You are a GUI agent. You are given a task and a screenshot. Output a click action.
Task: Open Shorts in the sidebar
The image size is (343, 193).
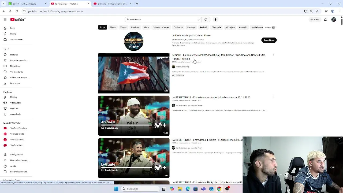[13, 34]
